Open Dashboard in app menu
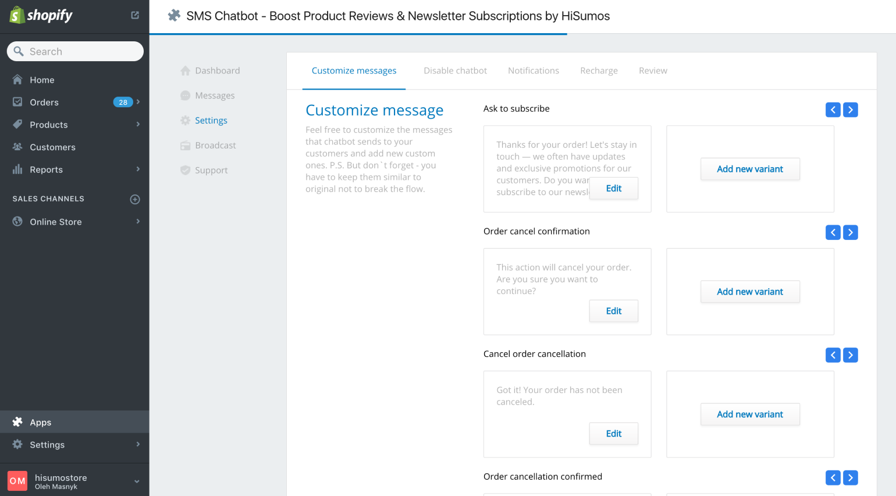This screenshot has height=496, width=896. point(217,70)
